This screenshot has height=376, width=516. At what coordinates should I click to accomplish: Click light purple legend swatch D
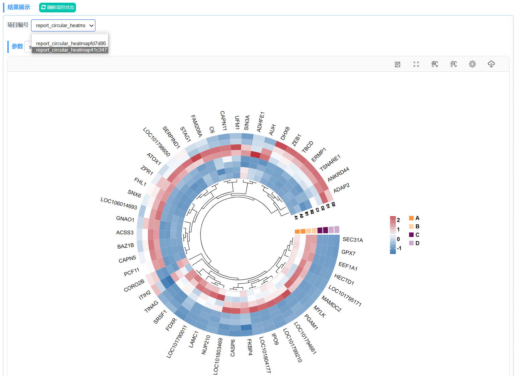coord(411,243)
